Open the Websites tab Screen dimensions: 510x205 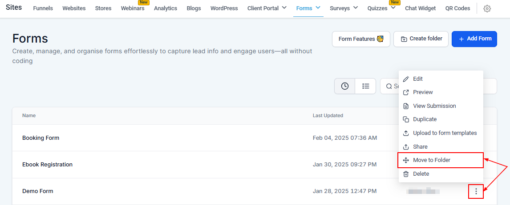pos(74,8)
